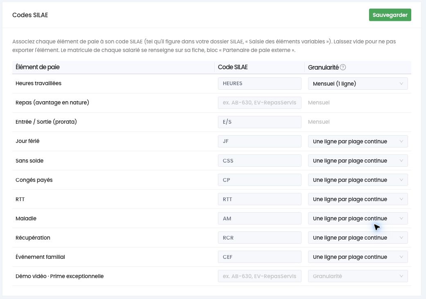Click the 'Granularité' column header text
426x299 pixels.
pyautogui.click(x=323, y=67)
